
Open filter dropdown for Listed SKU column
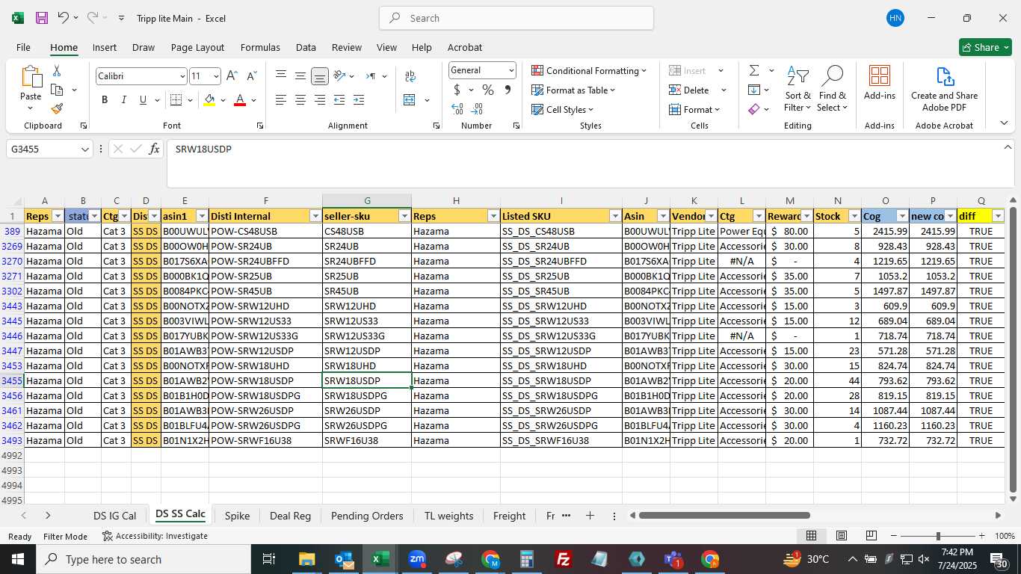pos(615,216)
